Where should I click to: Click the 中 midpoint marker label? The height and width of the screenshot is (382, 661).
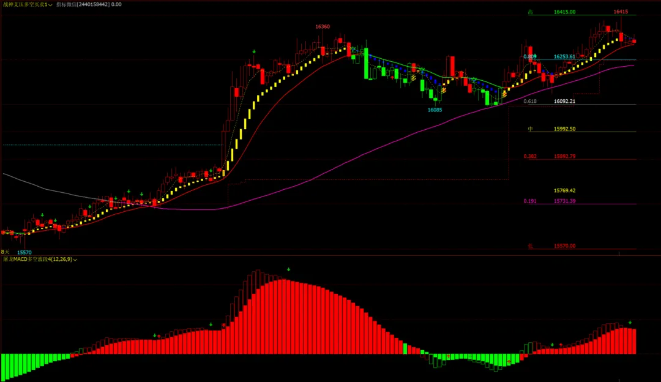(x=530, y=129)
